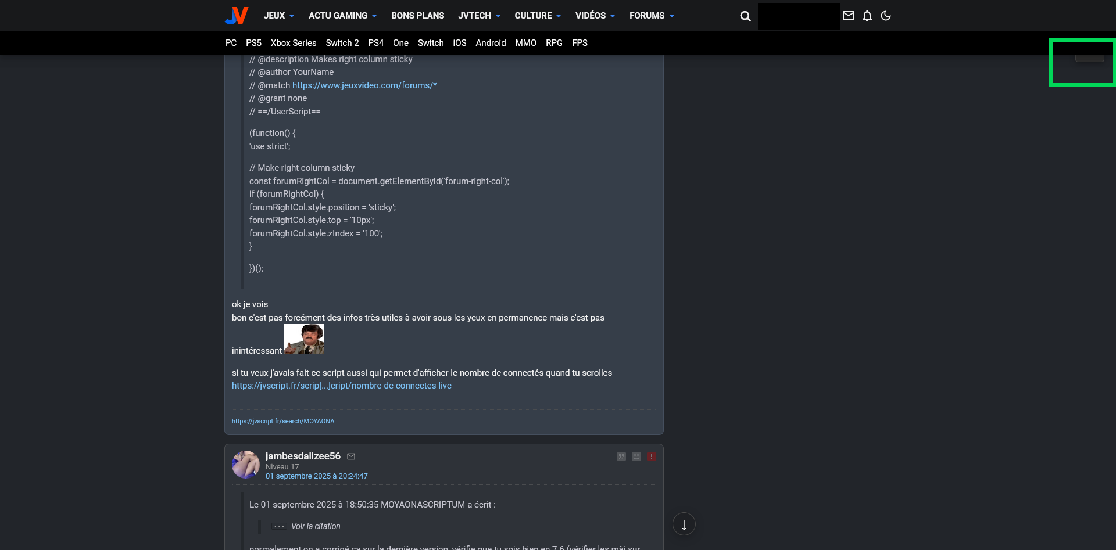
Task: Quote jambesdalizee56's message
Action: click(x=621, y=456)
